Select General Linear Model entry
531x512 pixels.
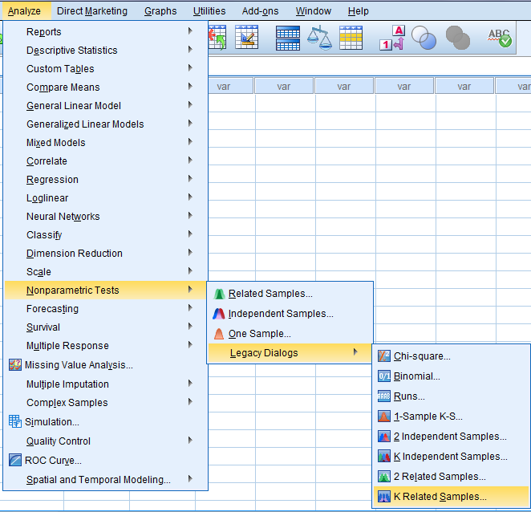(x=105, y=106)
